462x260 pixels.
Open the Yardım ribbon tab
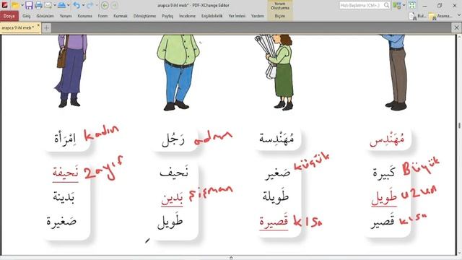click(258, 16)
